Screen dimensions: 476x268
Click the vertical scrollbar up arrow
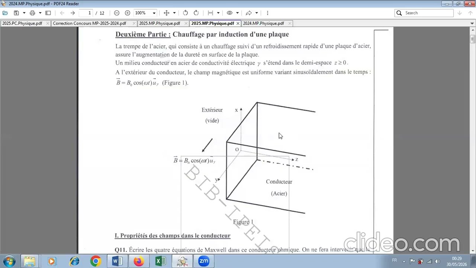tap(473, 30)
